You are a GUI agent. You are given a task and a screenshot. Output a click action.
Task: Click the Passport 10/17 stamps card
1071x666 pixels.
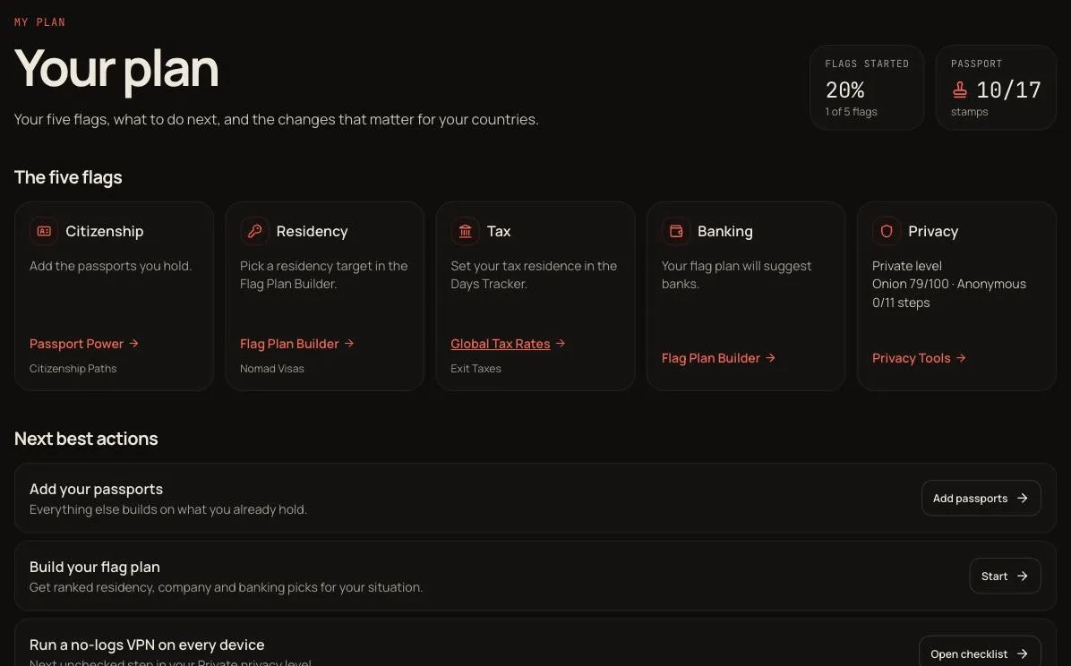tap(996, 88)
